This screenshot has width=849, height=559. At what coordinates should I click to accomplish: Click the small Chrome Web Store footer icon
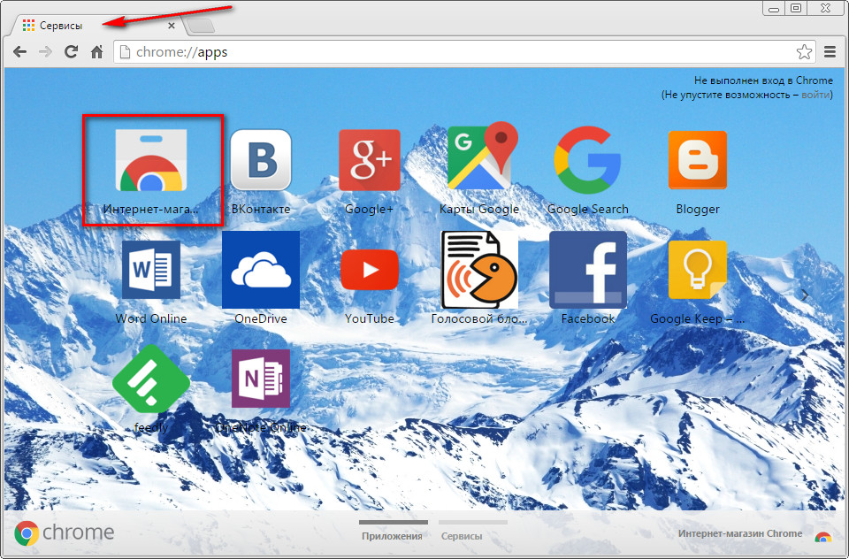click(823, 537)
